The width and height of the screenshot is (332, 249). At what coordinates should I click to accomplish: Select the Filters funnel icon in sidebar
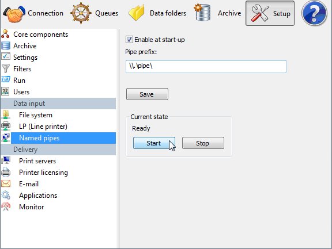tap(6, 68)
